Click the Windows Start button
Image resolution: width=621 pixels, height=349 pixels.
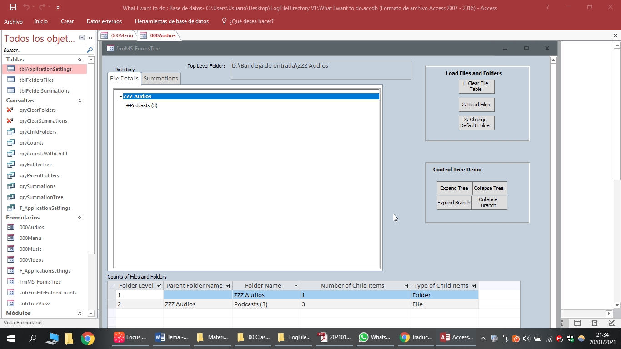11,338
